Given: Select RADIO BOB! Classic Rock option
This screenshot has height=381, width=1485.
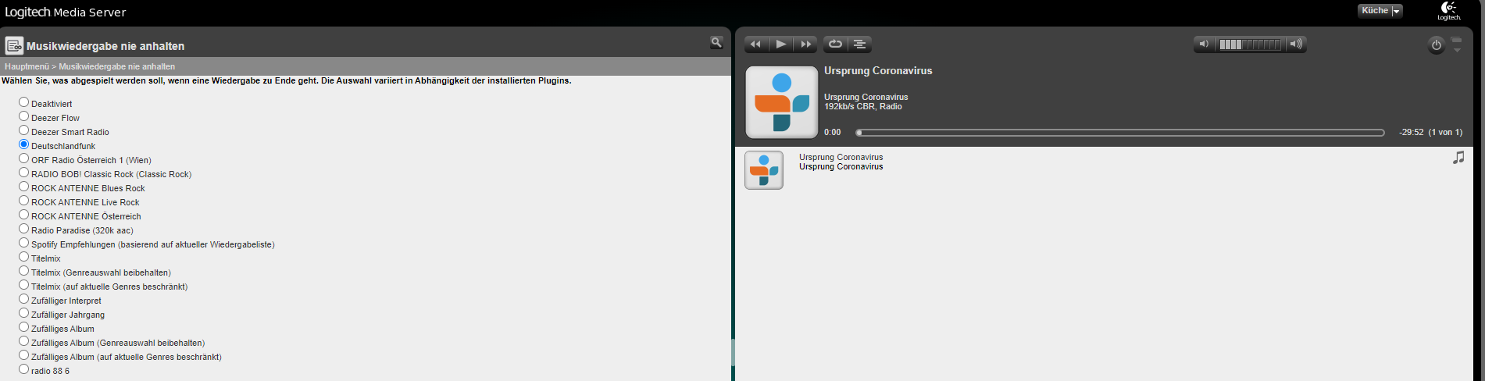Looking at the screenshot, I should tap(24, 173).
